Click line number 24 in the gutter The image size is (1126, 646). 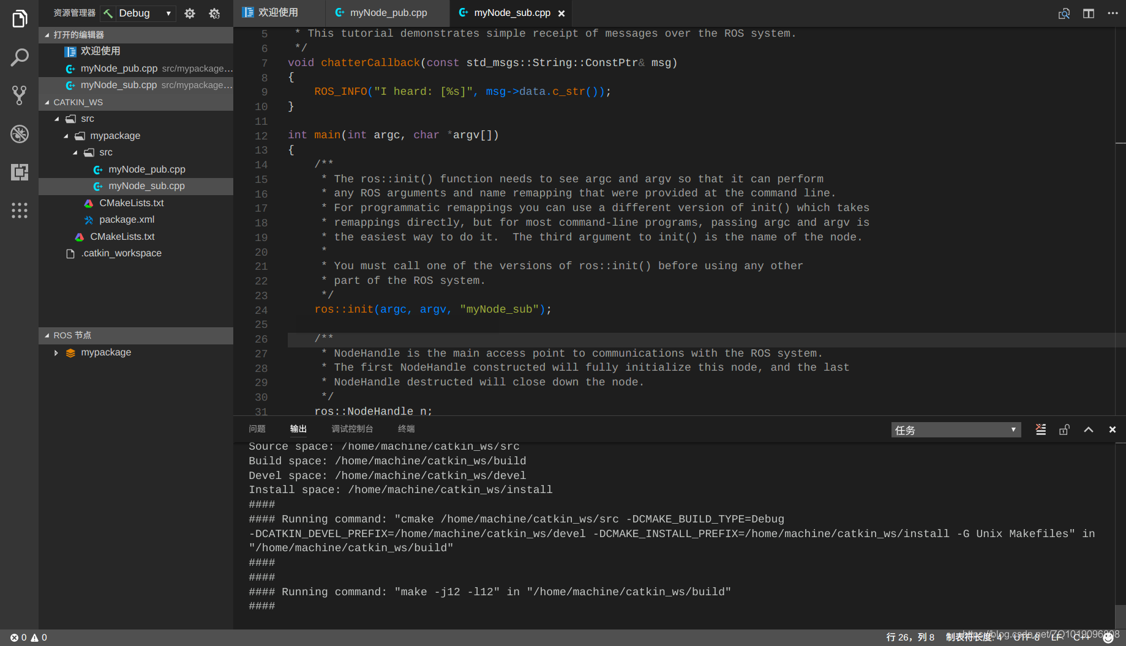(261, 310)
